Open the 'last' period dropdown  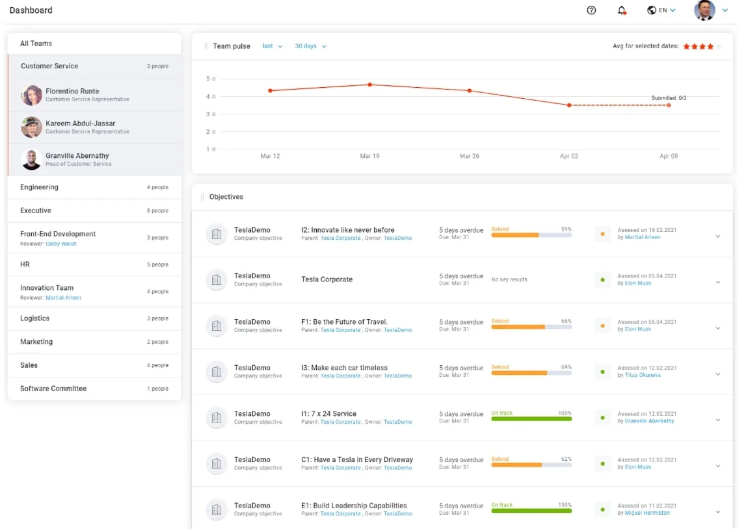coord(273,46)
